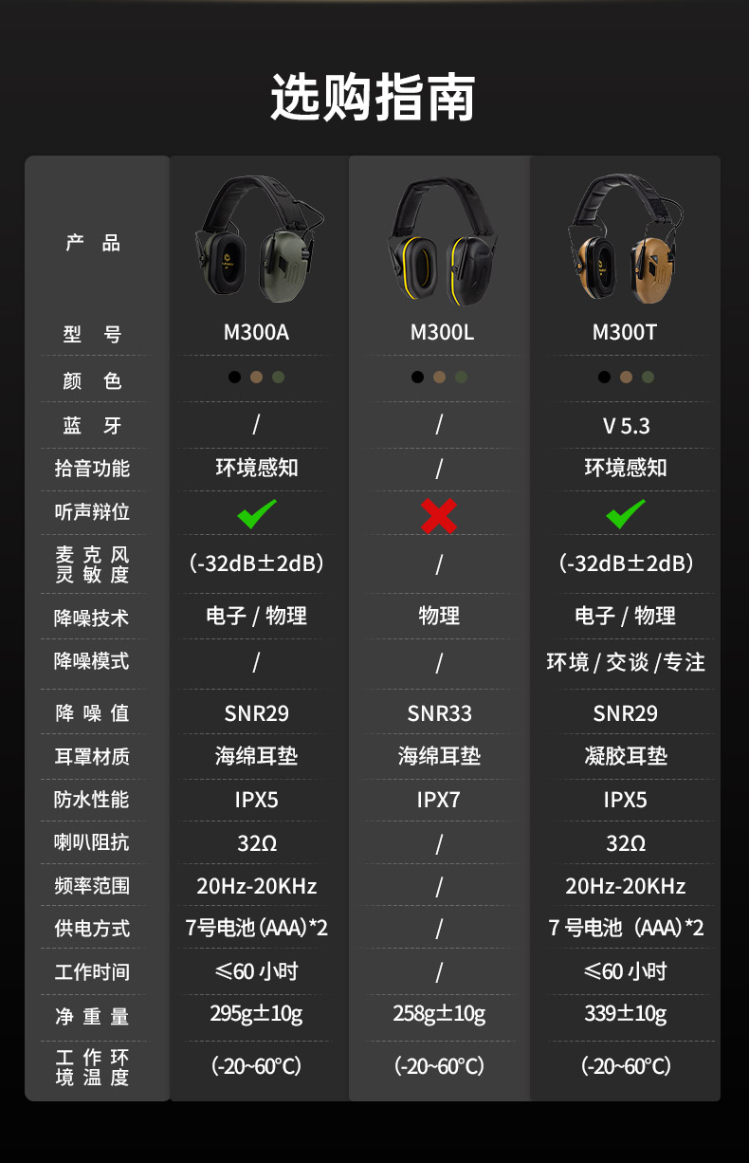Click the M300L model label
749x1163 pixels.
(441, 333)
